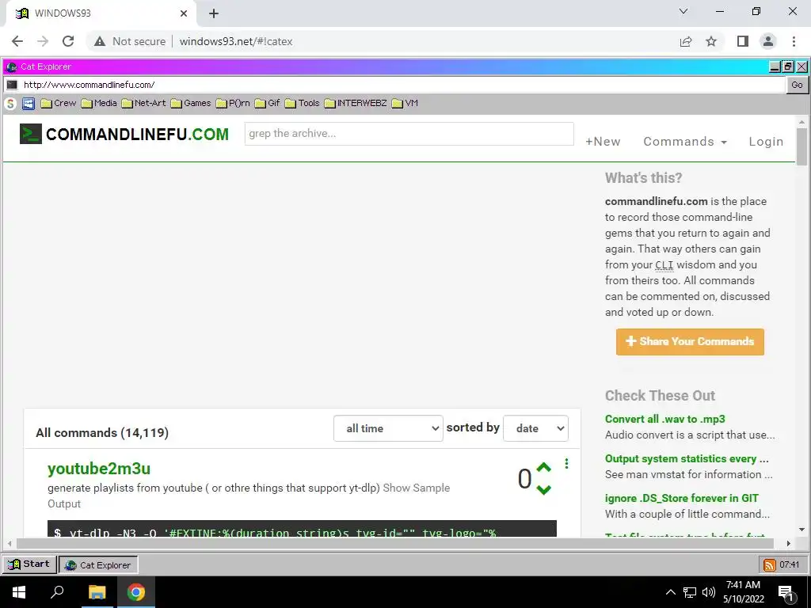The height and width of the screenshot is (608, 811).
Task: Open the sorted by date dropdown
Action: (x=536, y=428)
